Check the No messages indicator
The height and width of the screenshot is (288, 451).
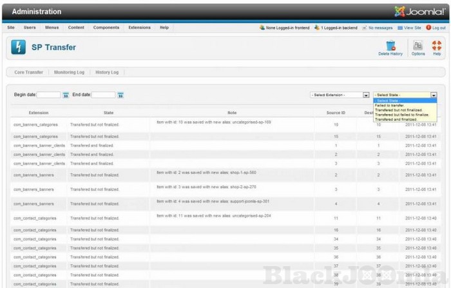[378, 28]
